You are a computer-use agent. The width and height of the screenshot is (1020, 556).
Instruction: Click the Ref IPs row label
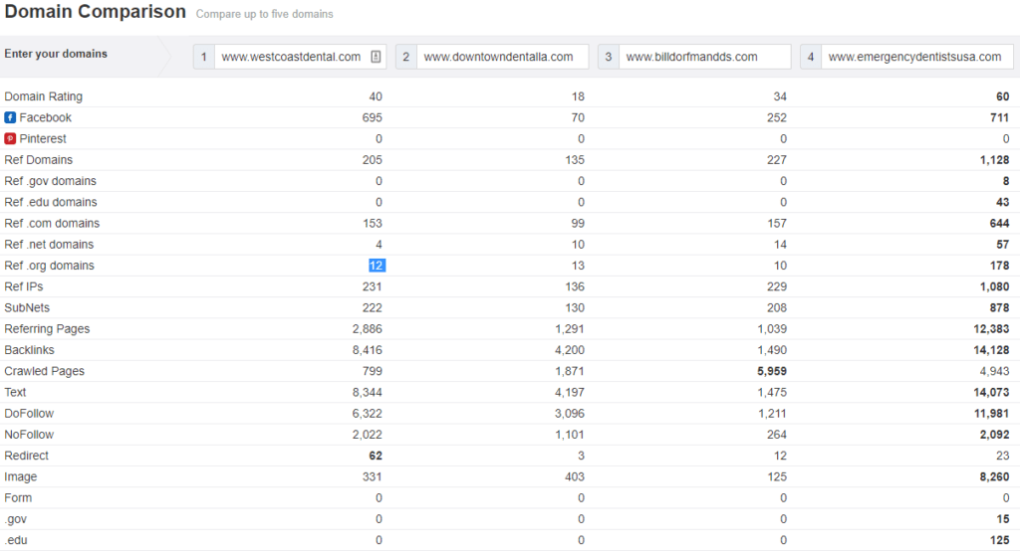[24, 286]
